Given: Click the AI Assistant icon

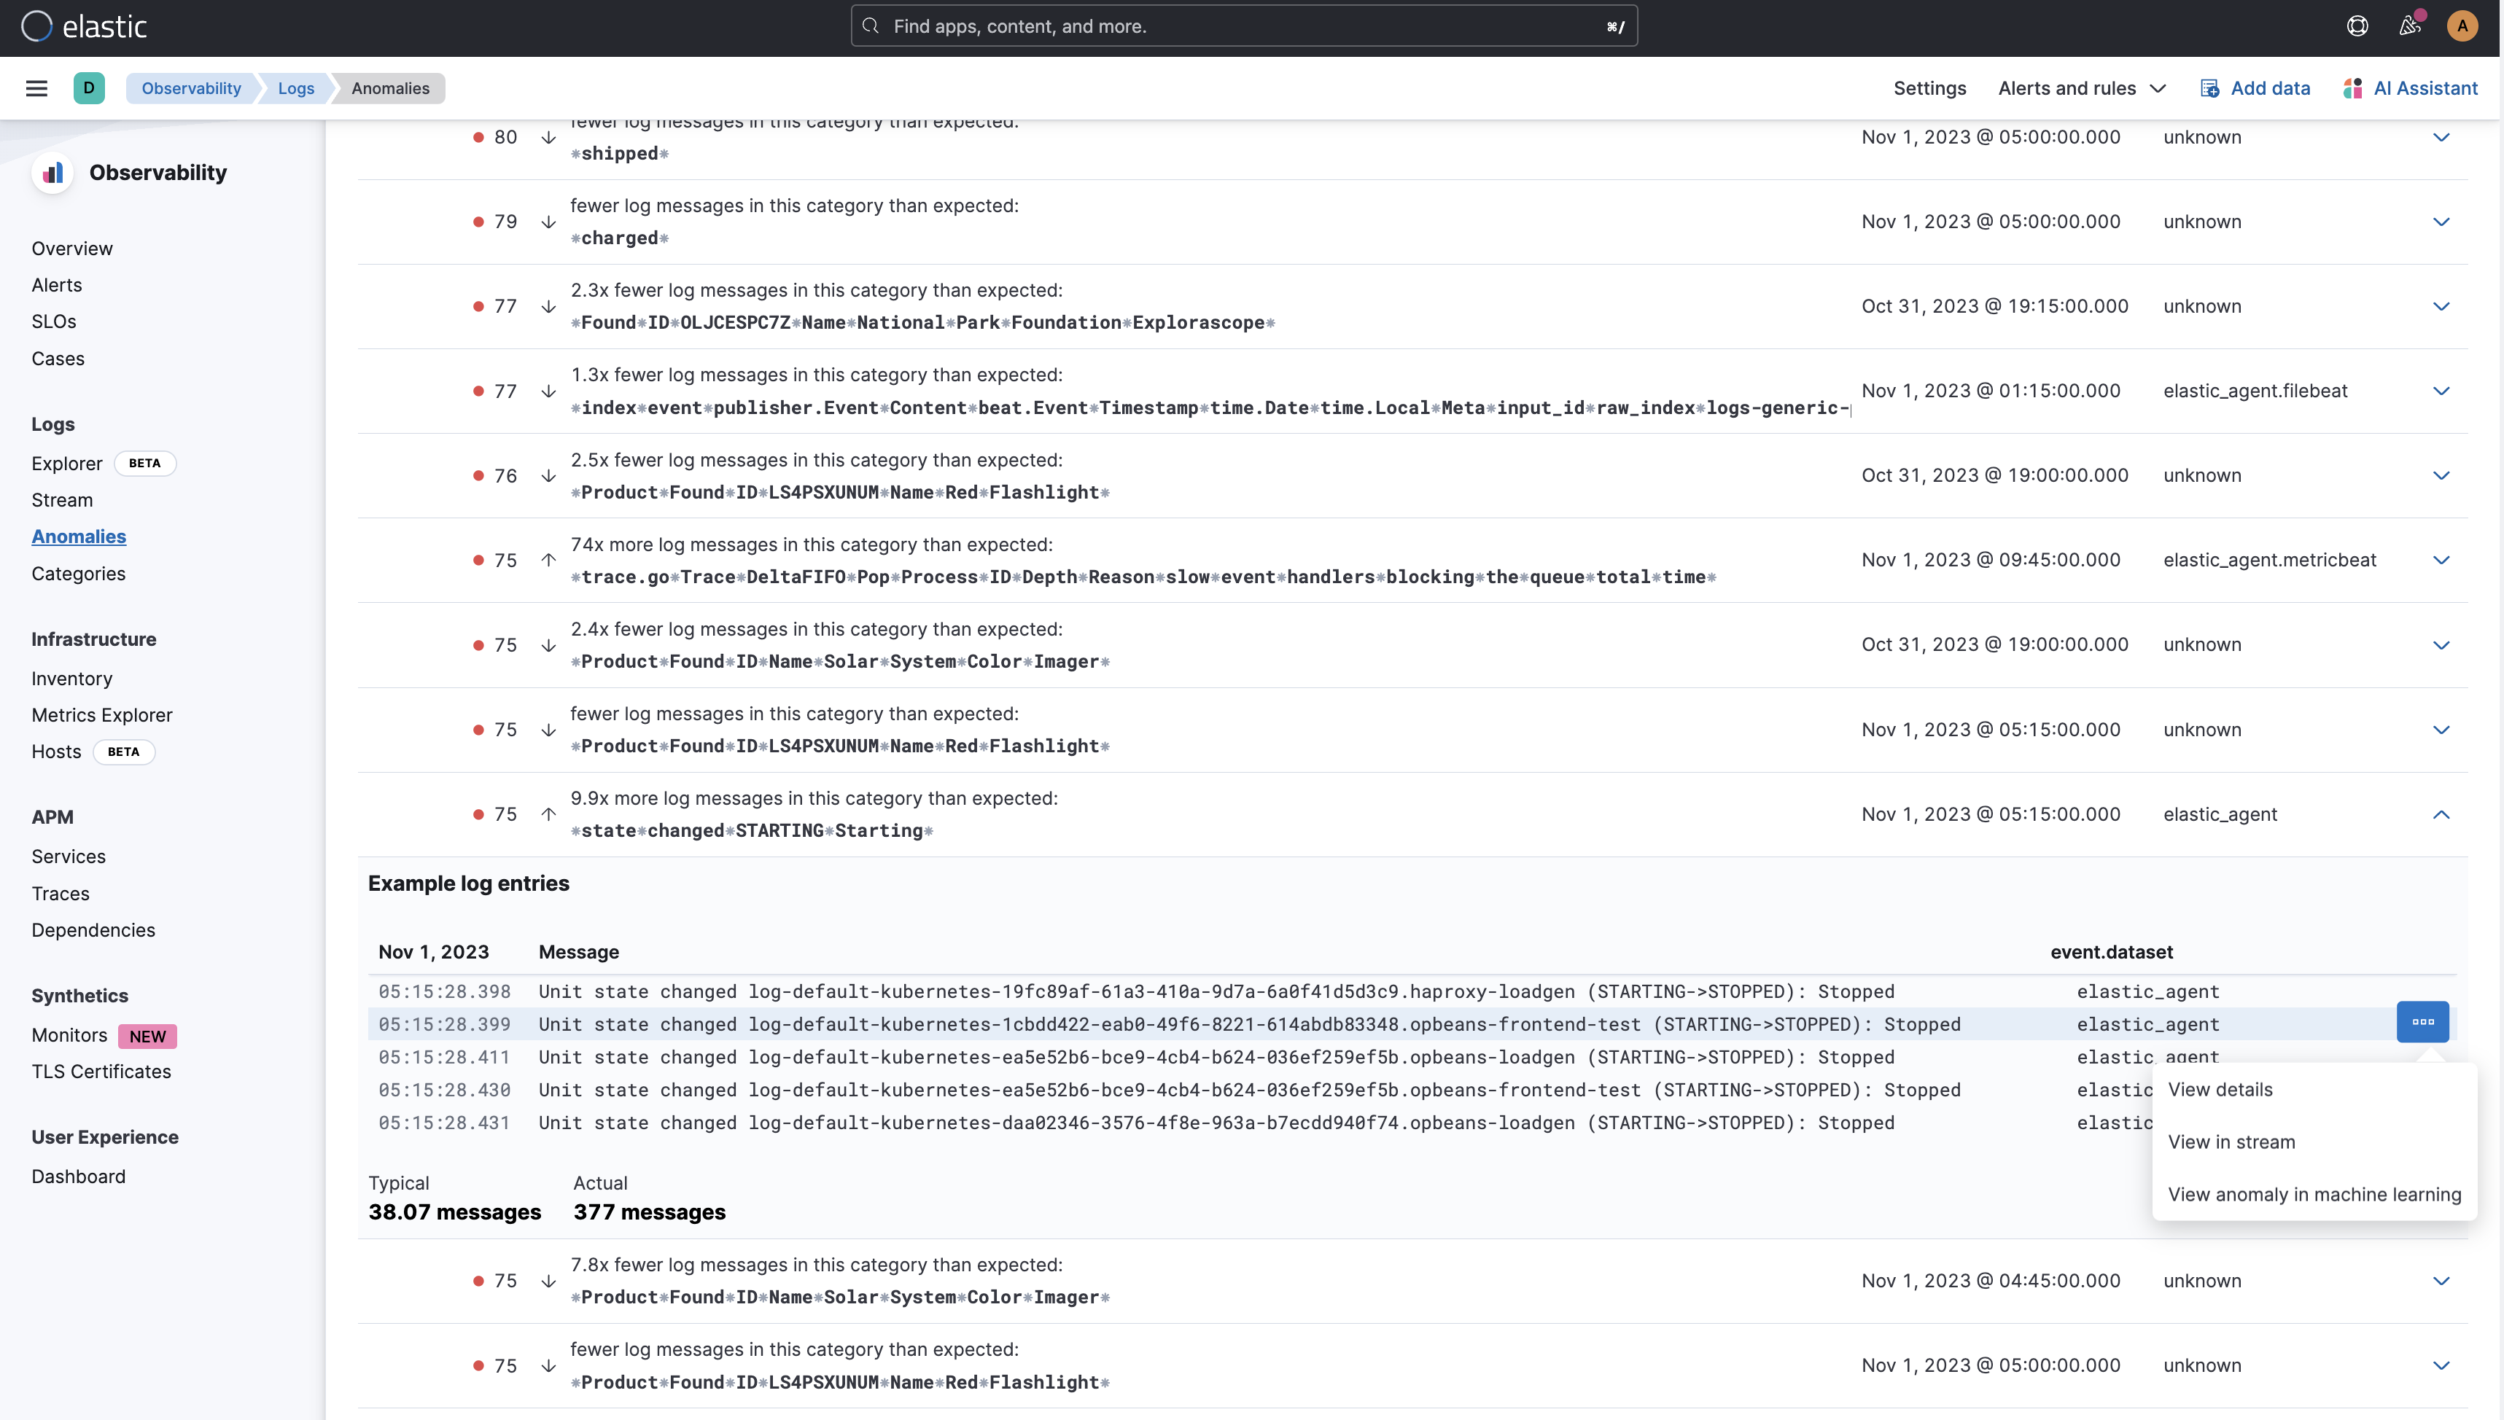Looking at the screenshot, I should [2355, 87].
